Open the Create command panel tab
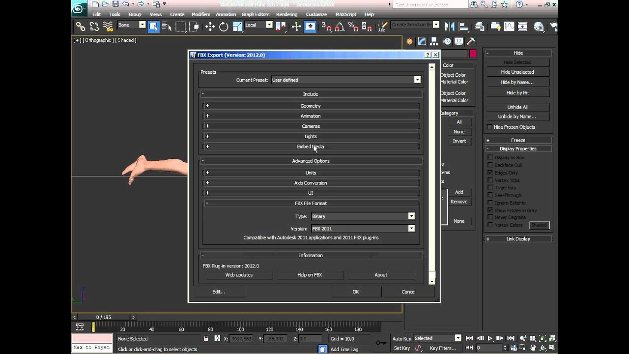 pyautogui.click(x=409, y=42)
